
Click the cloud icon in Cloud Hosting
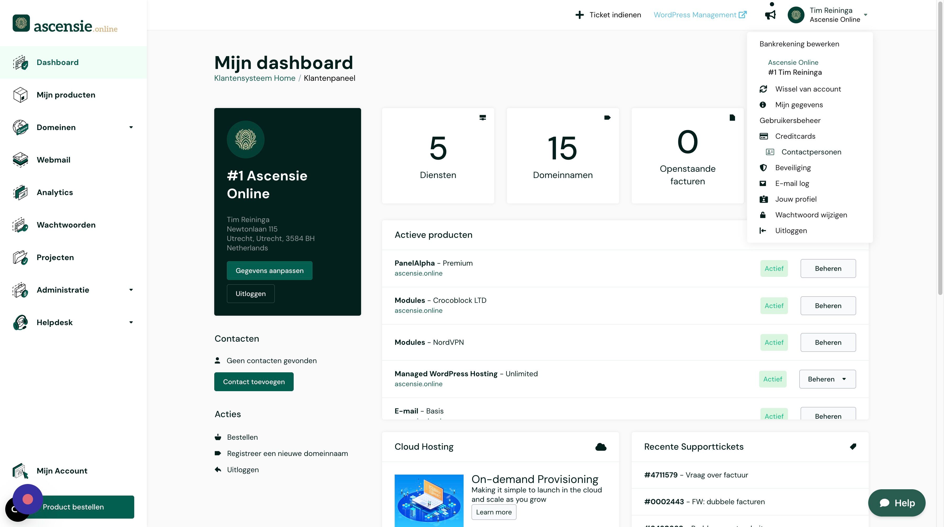click(601, 447)
